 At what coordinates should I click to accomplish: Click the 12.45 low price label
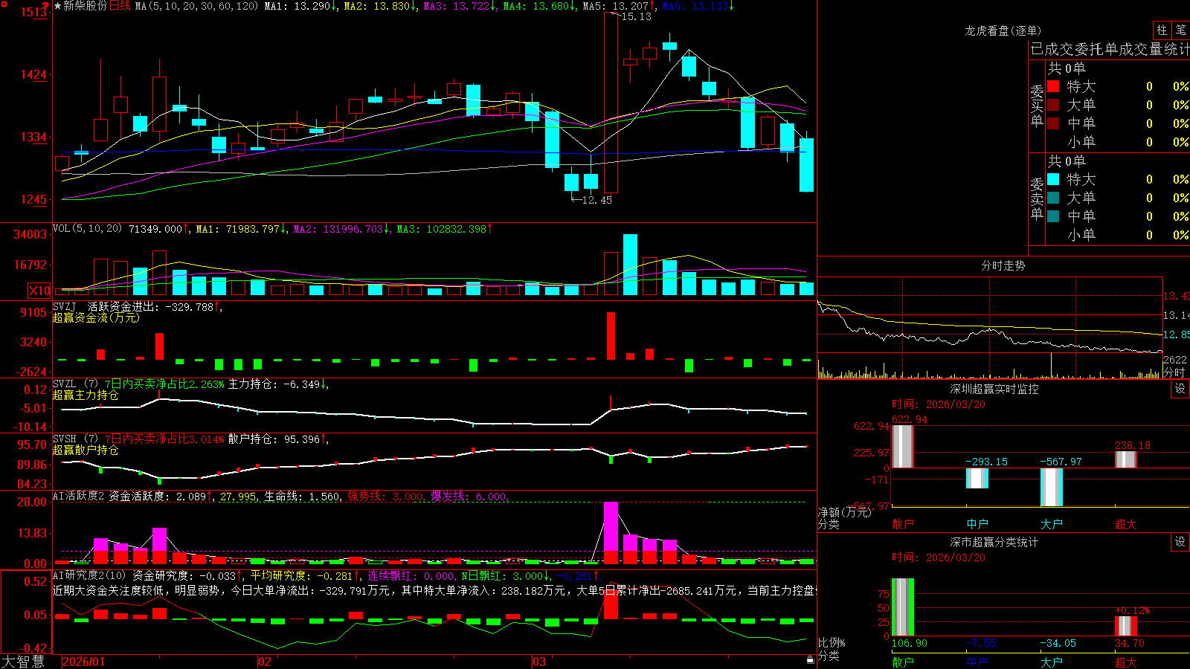point(596,200)
